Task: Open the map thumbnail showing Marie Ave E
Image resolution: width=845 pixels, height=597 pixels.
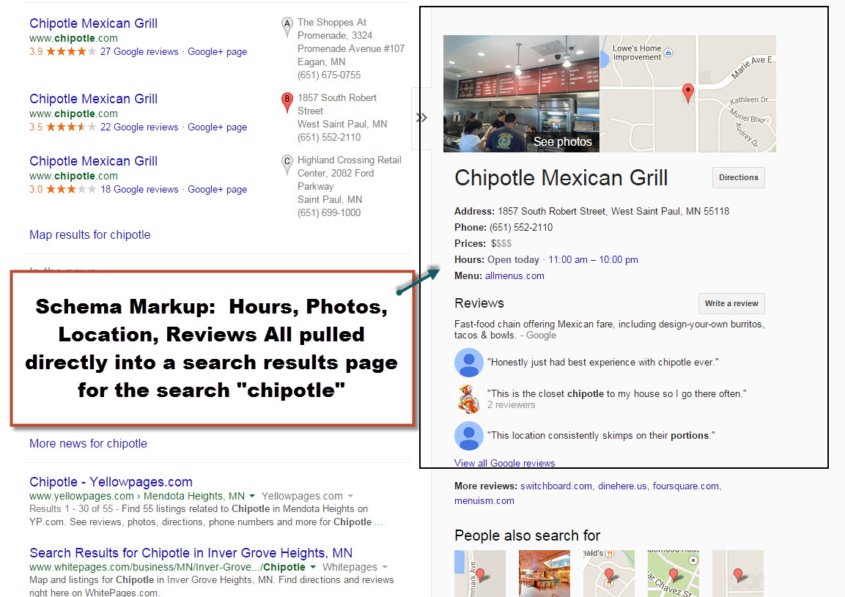Action: (687, 94)
